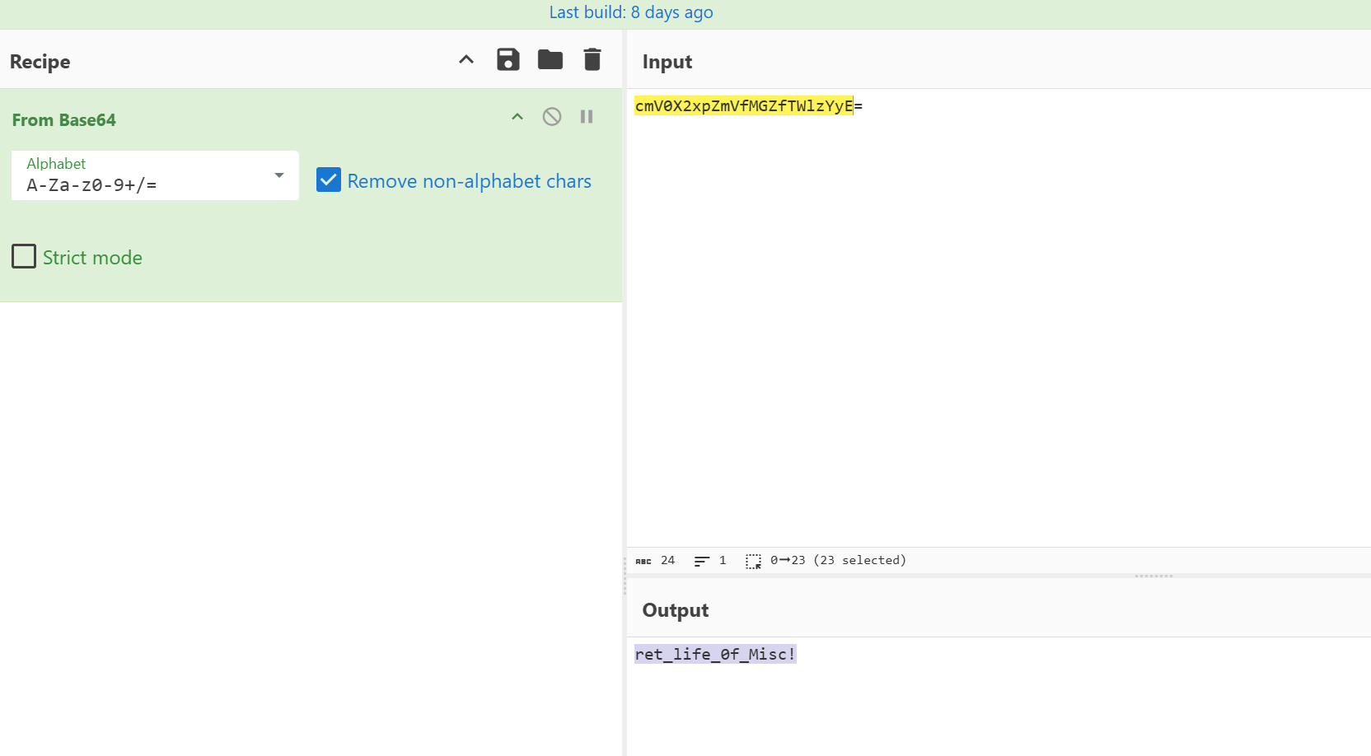Select the decoded output ret_life_0f_Misc!

(x=714, y=653)
